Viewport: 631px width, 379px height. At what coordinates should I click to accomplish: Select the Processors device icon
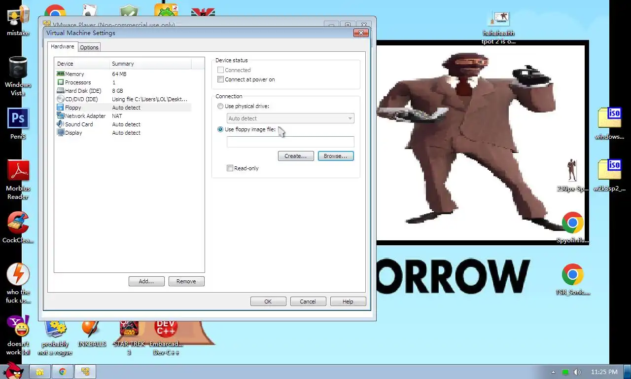click(61, 82)
